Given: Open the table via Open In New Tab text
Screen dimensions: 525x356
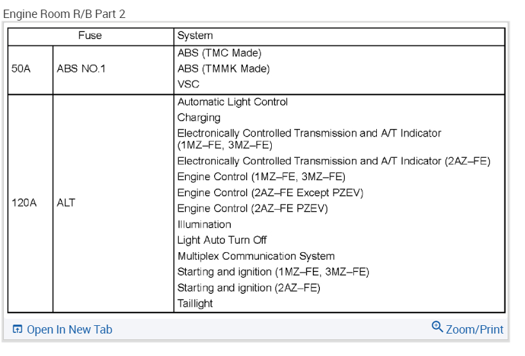Looking at the screenshot, I should 69,330.
